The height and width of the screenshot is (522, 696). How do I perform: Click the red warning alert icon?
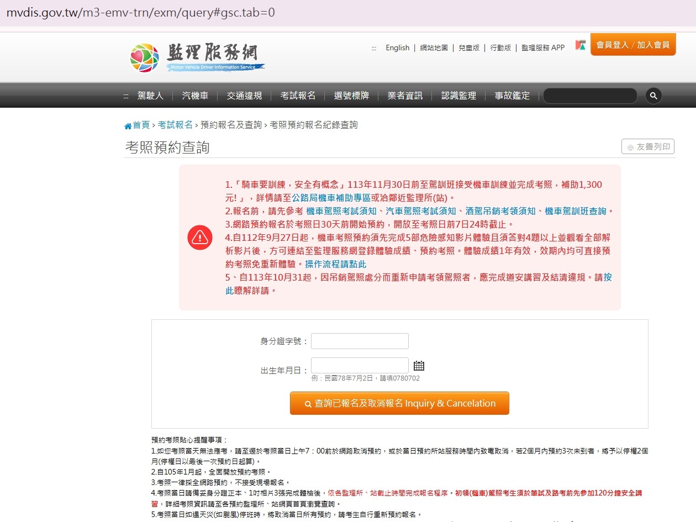199,238
